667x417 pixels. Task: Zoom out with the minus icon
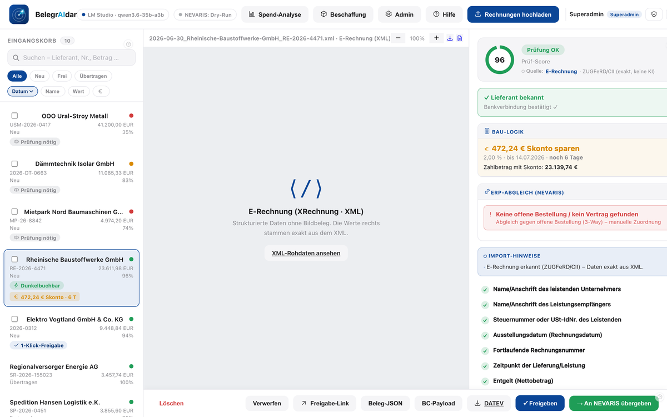coord(398,38)
